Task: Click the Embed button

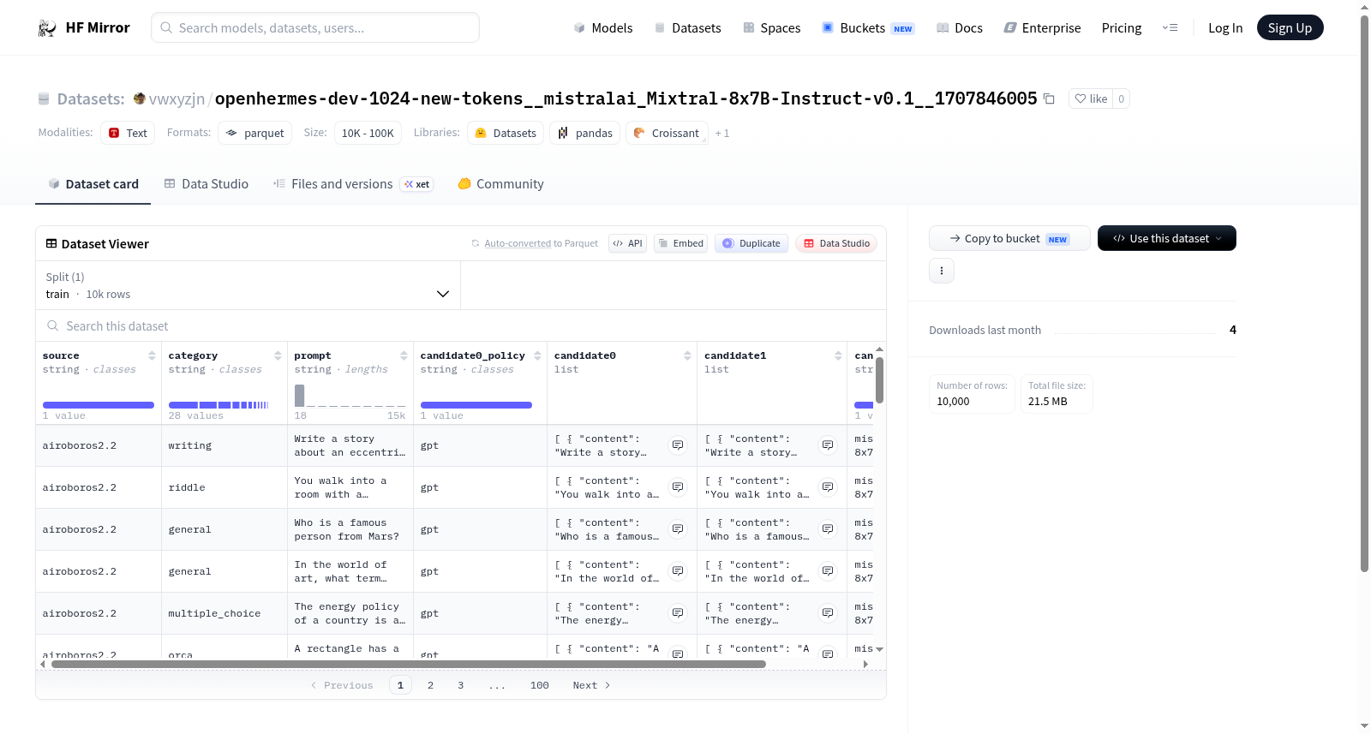Action: [x=681, y=243]
